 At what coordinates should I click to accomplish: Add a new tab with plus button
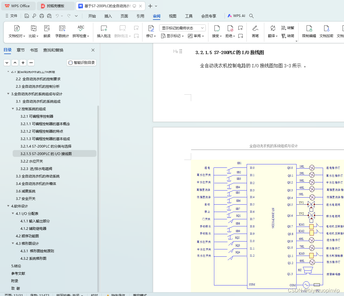pos(150,6)
